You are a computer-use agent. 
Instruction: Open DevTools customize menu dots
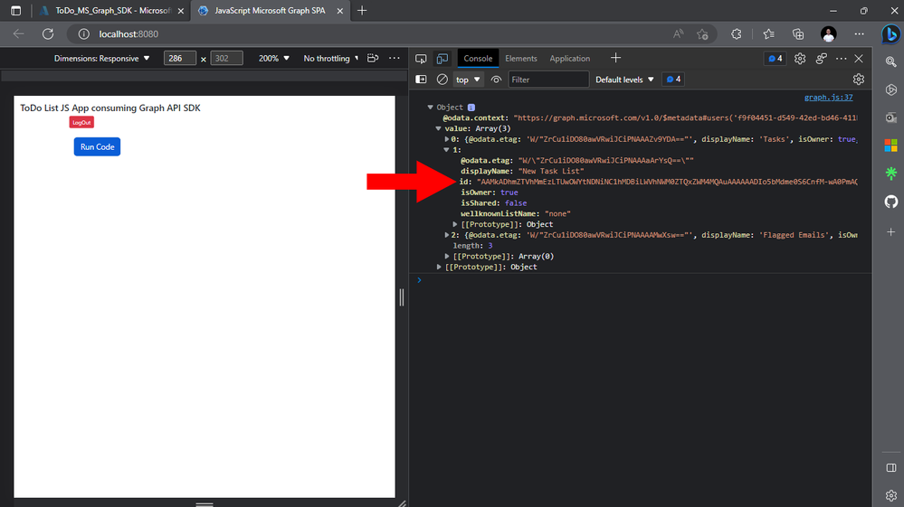tap(842, 59)
